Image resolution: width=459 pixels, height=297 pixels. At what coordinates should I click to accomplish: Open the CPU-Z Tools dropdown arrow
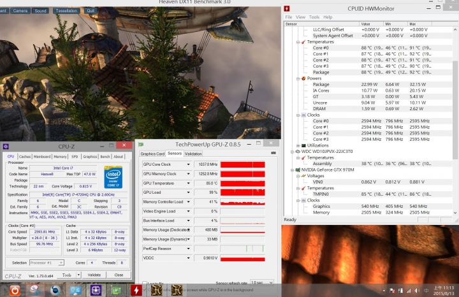tap(78, 275)
